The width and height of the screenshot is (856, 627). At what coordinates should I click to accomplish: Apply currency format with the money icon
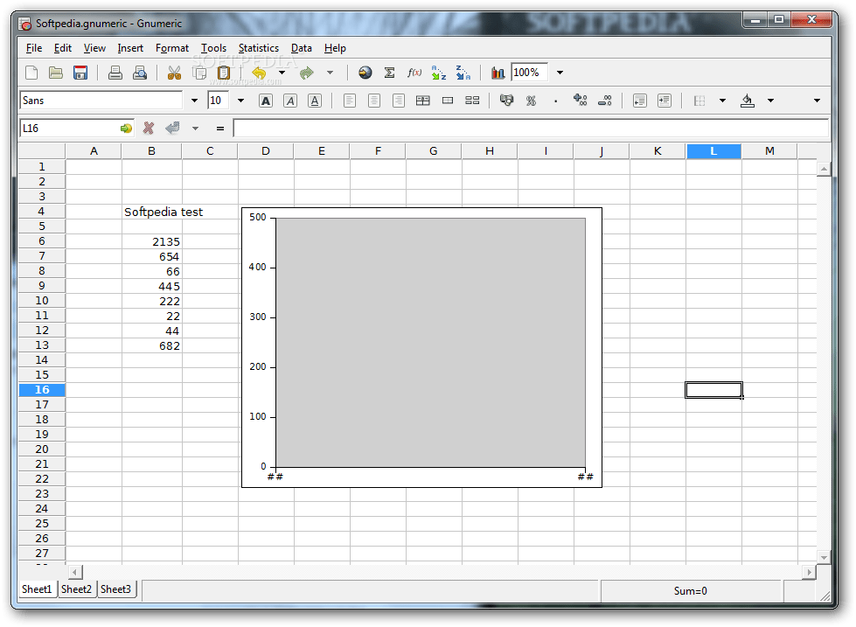point(506,101)
